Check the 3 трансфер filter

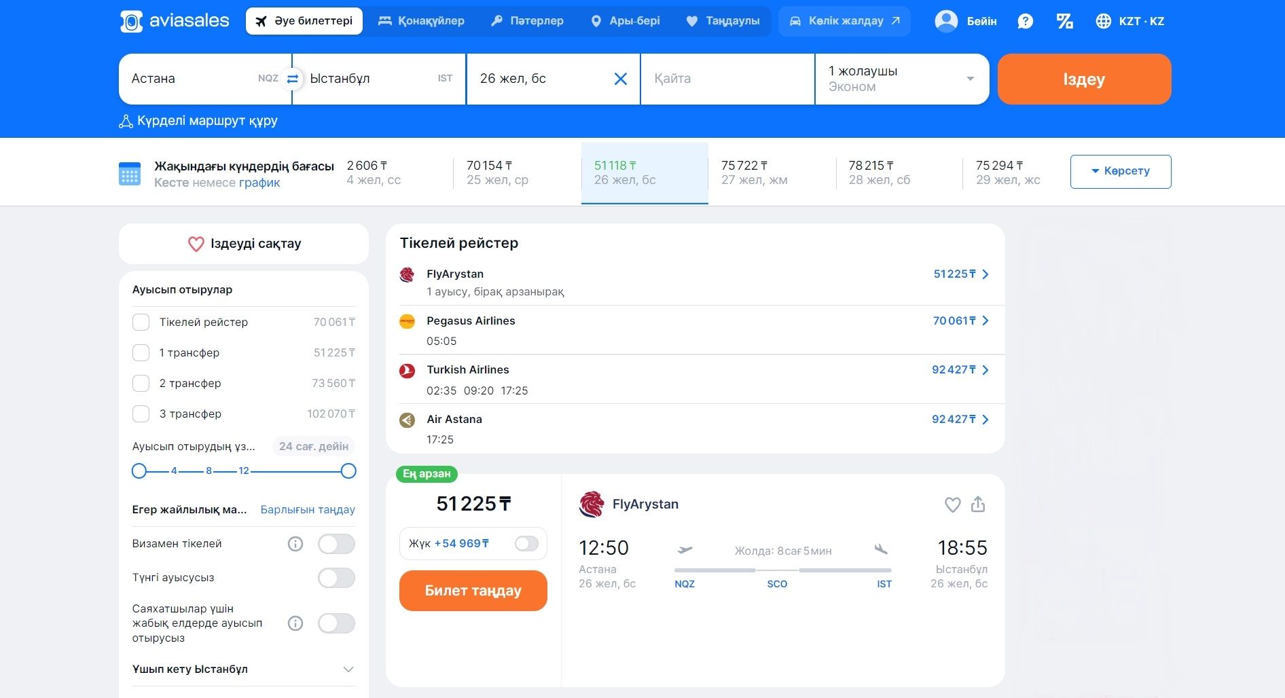[141, 414]
